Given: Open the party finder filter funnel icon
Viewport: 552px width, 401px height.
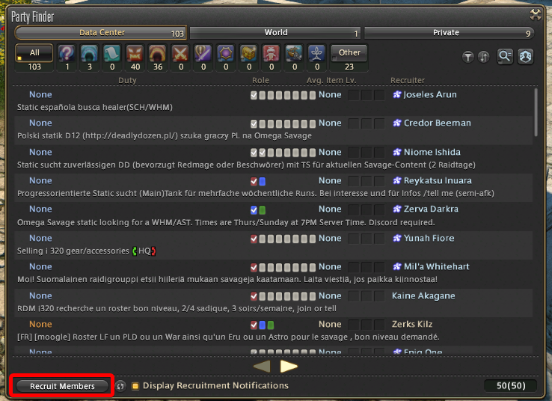Looking at the screenshot, I should (x=468, y=57).
